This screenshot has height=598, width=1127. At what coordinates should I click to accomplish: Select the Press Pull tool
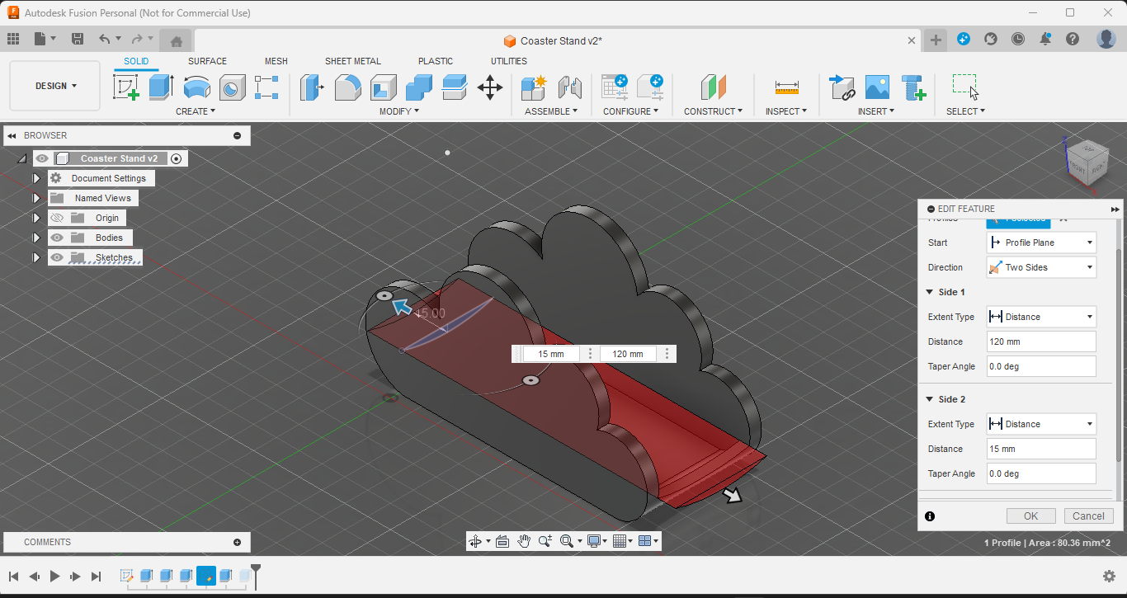click(x=312, y=87)
